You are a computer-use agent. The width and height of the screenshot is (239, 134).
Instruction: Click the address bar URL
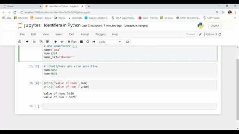point(57,12)
